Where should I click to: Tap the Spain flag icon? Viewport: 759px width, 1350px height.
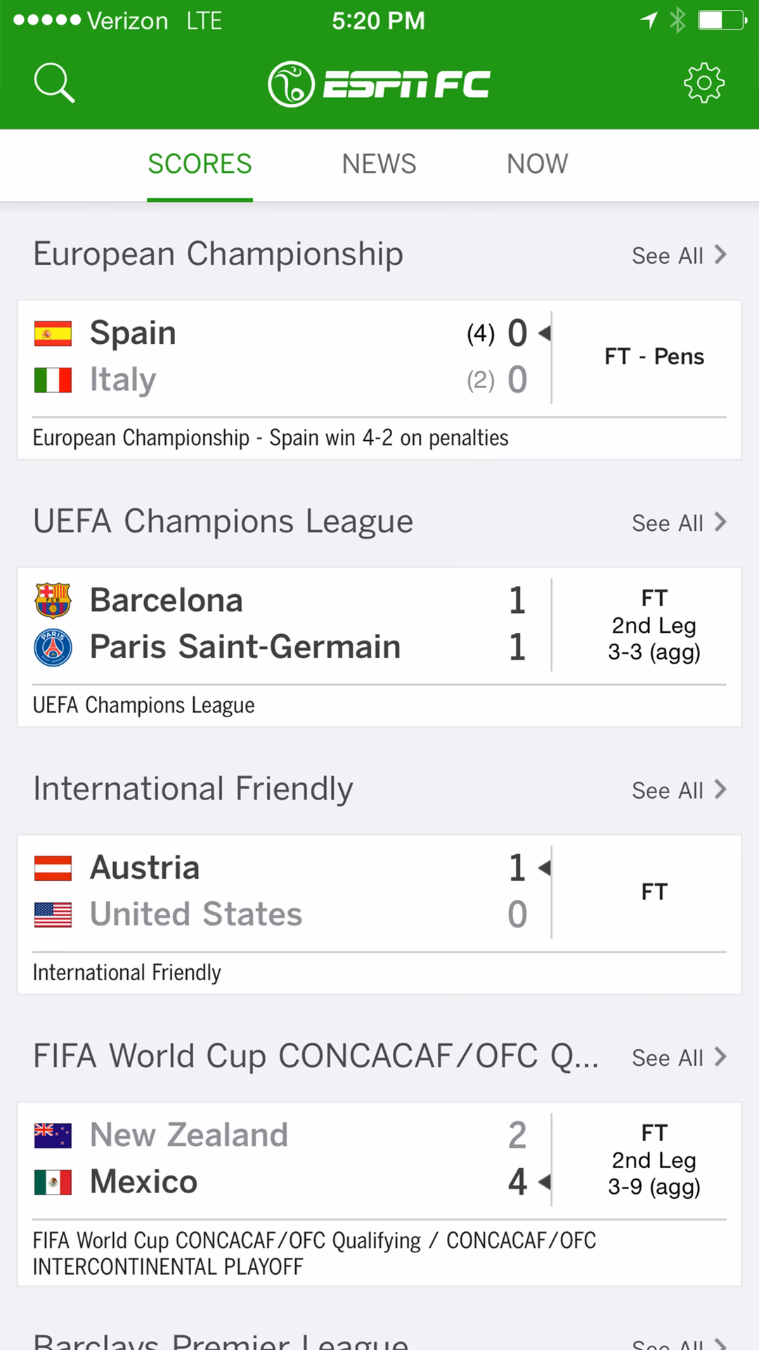click(x=53, y=333)
